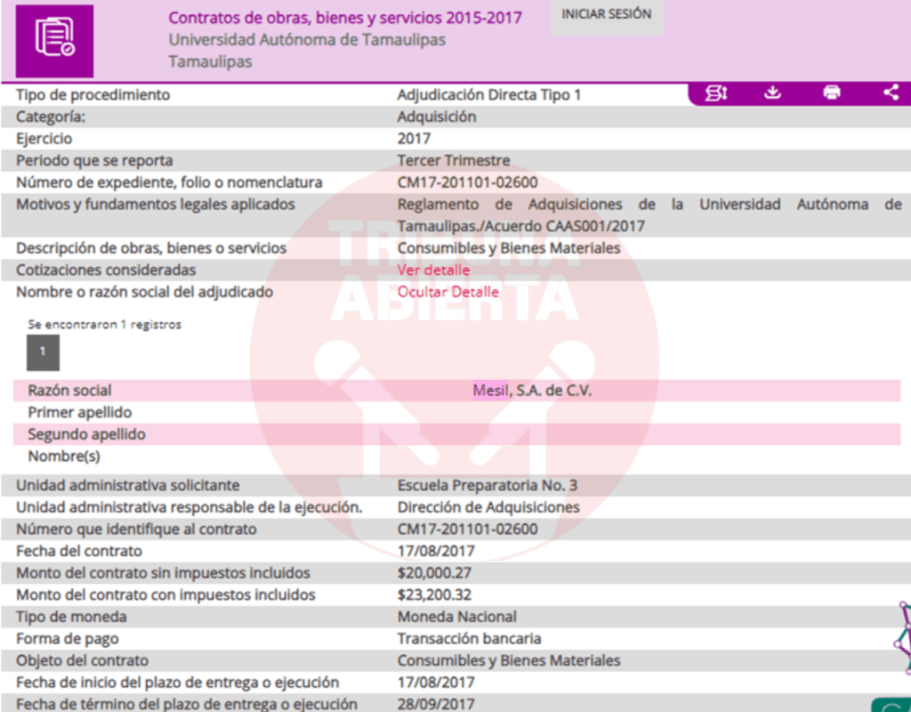Select page 1 of the records pagination
The image size is (911, 712).
[43, 352]
